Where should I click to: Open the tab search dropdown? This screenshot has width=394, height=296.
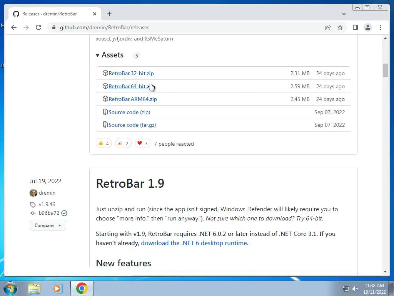tap(344, 14)
